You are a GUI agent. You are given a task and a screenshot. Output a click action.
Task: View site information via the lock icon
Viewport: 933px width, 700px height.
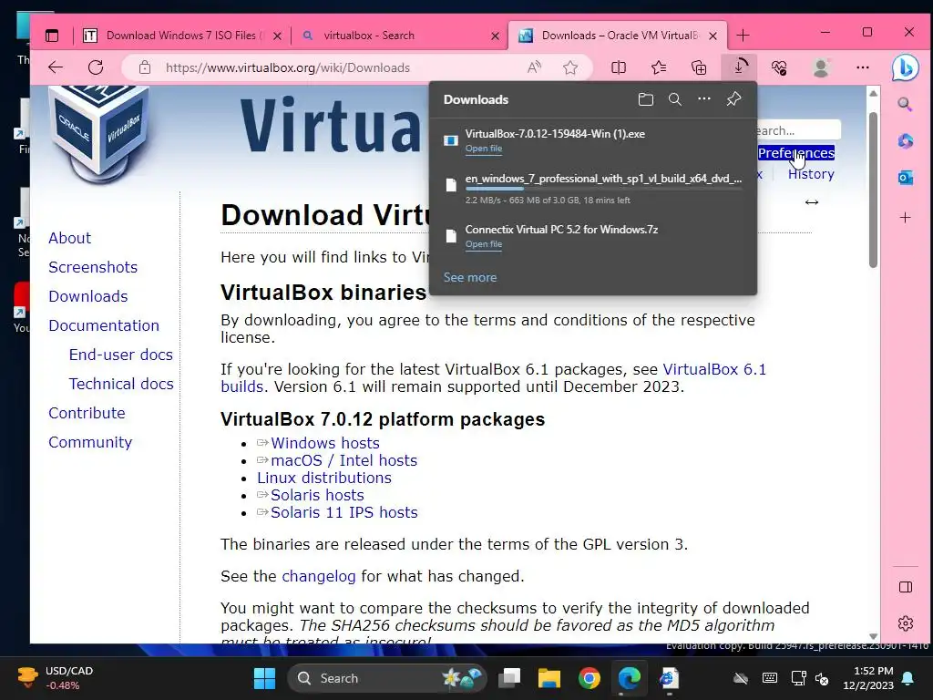pos(145,67)
